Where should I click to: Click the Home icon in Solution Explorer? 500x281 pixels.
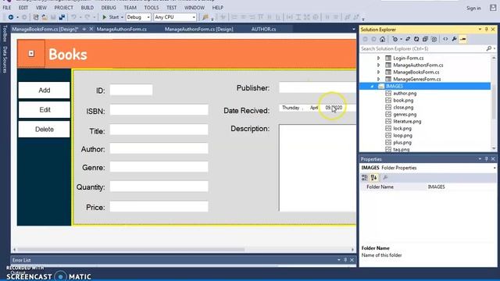383,39
